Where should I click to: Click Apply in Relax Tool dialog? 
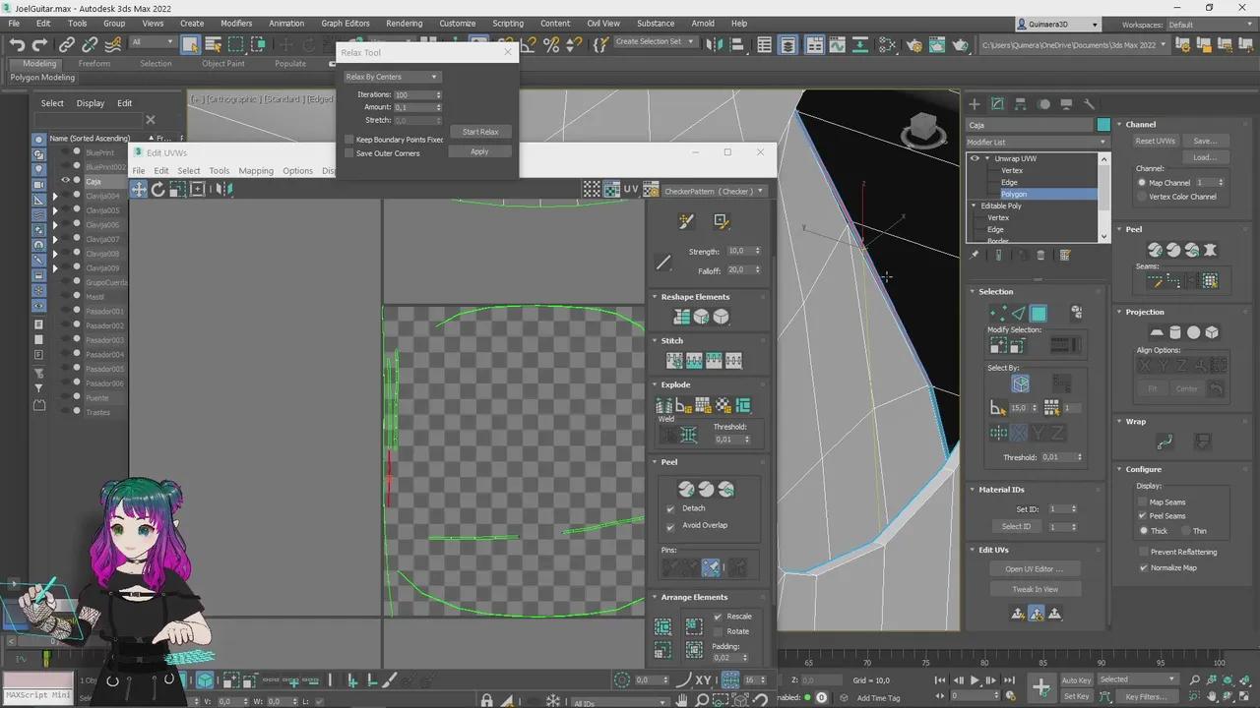pos(479,151)
